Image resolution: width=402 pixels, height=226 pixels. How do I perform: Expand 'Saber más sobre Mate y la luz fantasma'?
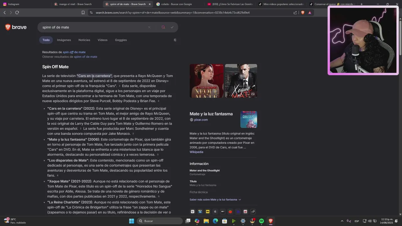click(215, 200)
